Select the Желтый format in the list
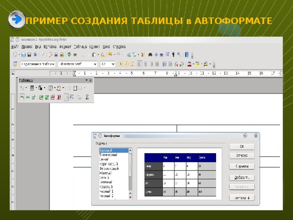This screenshot has height=220, width=293. pyautogui.click(x=106, y=173)
